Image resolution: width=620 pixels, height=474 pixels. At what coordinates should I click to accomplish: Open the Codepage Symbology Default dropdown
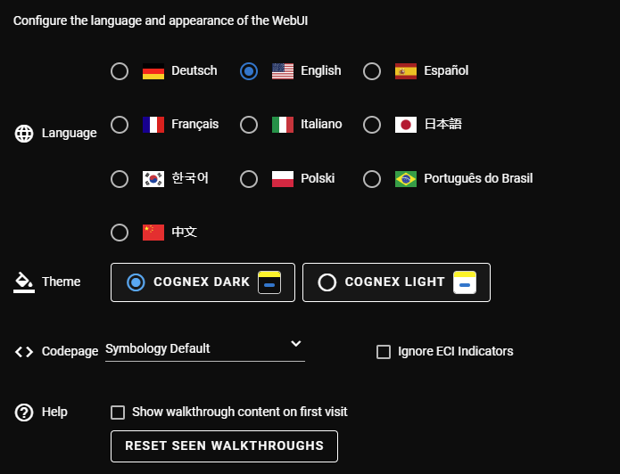(x=196, y=348)
